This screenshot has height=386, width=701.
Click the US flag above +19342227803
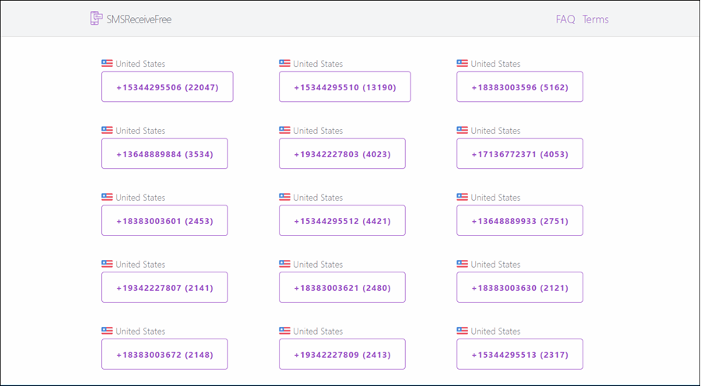pyautogui.click(x=285, y=131)
